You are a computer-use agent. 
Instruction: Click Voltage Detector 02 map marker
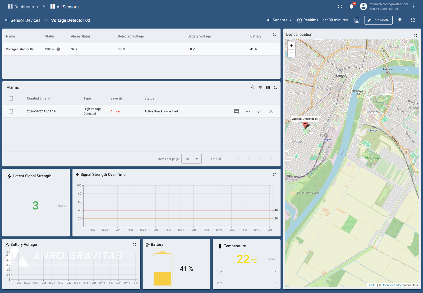pos(305,125)
